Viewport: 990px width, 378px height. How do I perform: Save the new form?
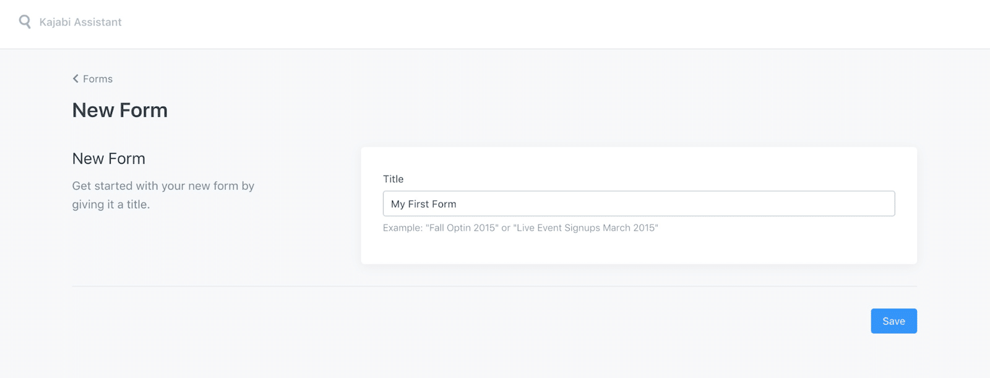pyautogui.click(x=893, y=321)
